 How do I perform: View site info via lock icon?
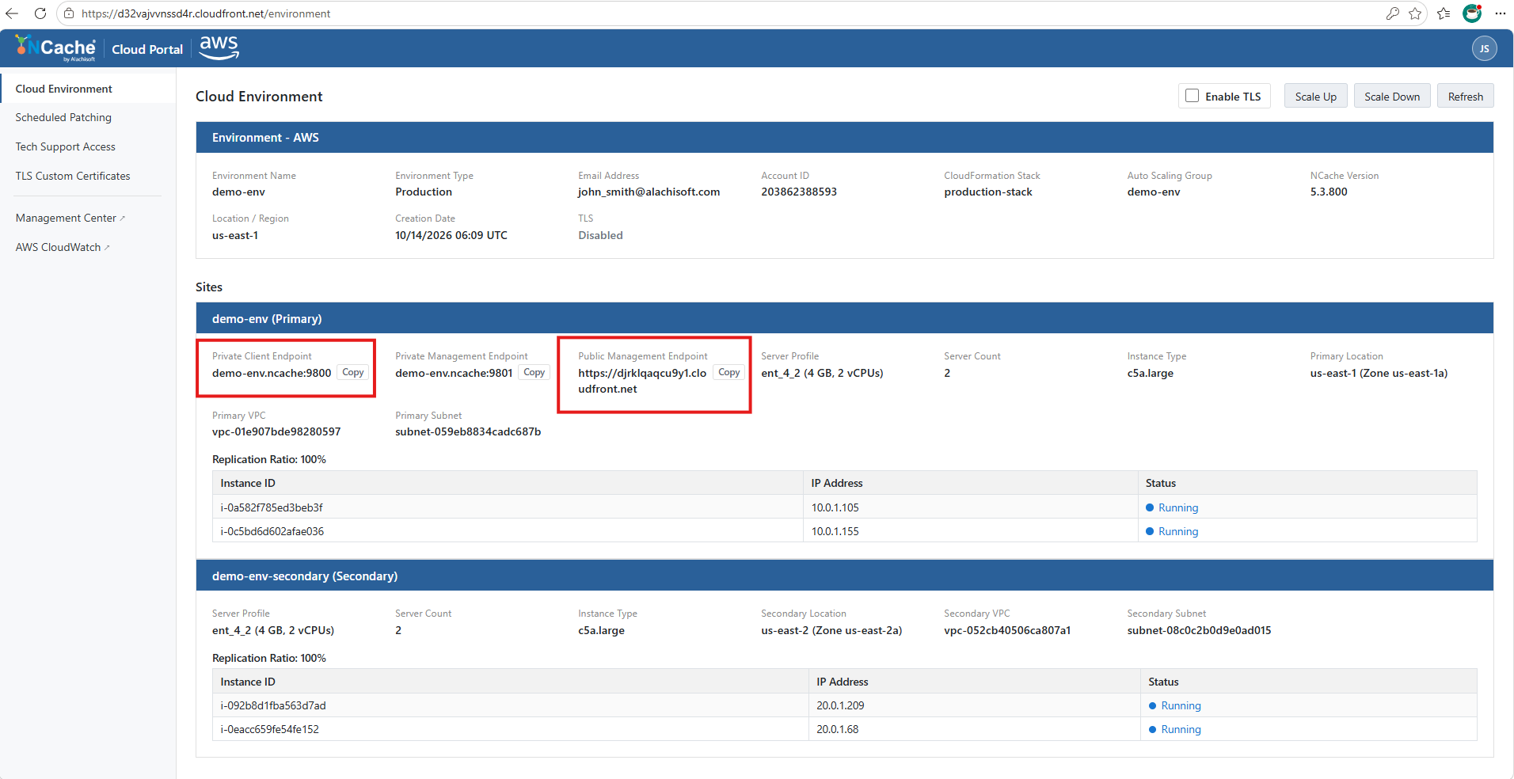point(69,13)
